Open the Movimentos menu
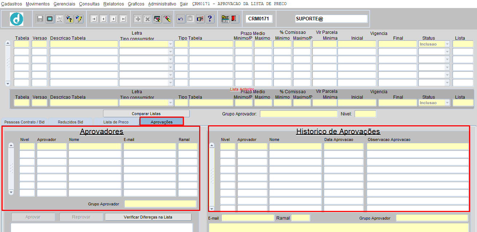 (38, 4)
